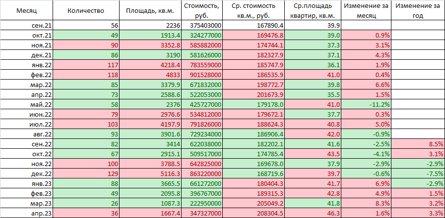Click the average area cell 39.9
The height and width of the screenshot is (218, 445).
(313, 26)
